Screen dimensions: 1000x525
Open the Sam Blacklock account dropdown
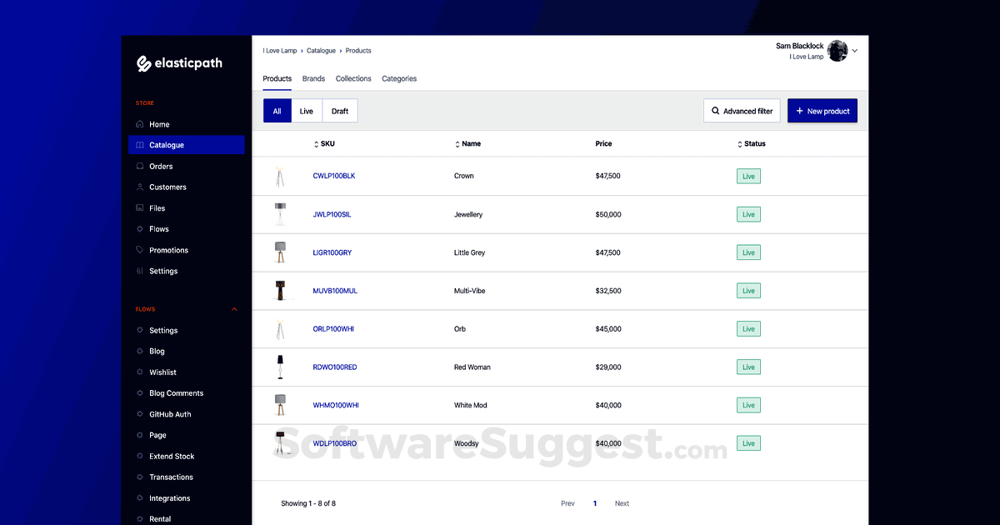tap(853, 51)
